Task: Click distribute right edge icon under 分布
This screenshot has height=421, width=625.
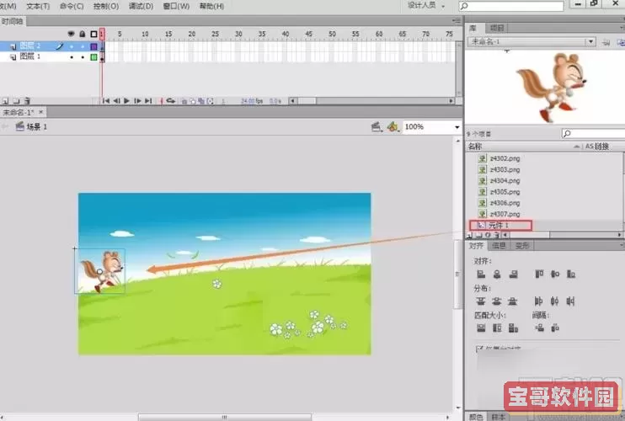Action: 570,301
